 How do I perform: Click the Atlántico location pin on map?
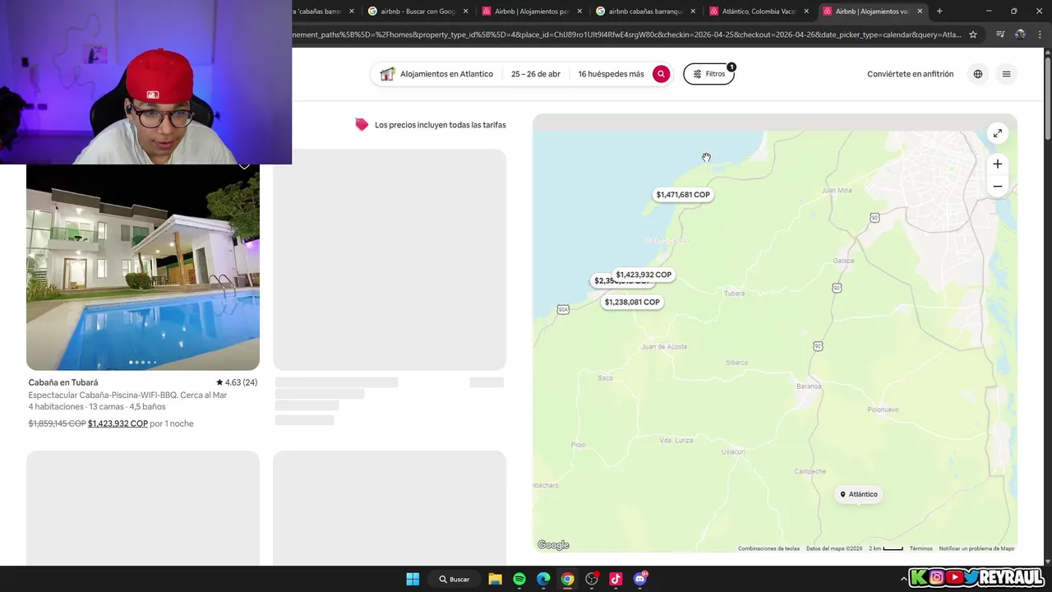point(858,494)
